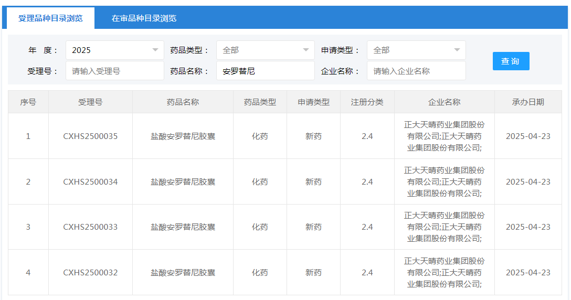Open the 在审品种目录浏览 tab

coord(144,18)
